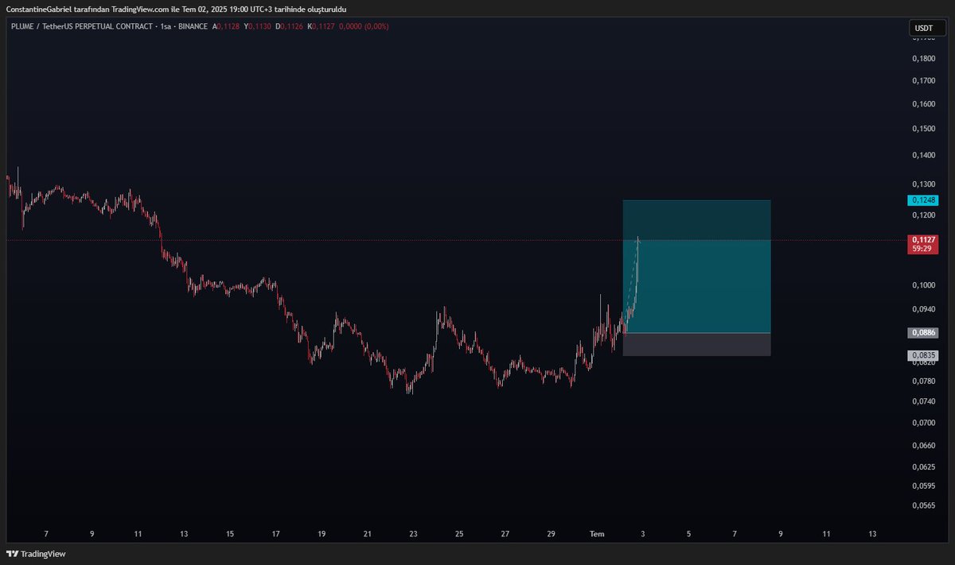The width and height of the screenshot is (955, 565).
Task: Click the 0,0625 price axis label
Action: (x=923, y=466)
